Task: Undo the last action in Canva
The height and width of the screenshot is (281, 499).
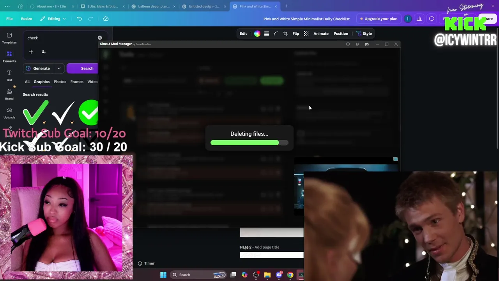Action: (x=79, y=19)
